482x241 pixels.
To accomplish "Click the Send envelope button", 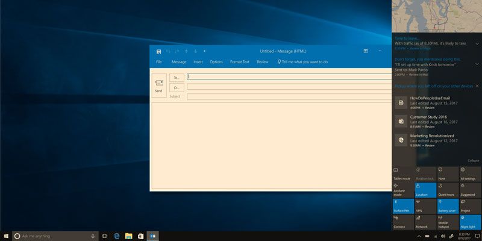I will coord(158,85).
